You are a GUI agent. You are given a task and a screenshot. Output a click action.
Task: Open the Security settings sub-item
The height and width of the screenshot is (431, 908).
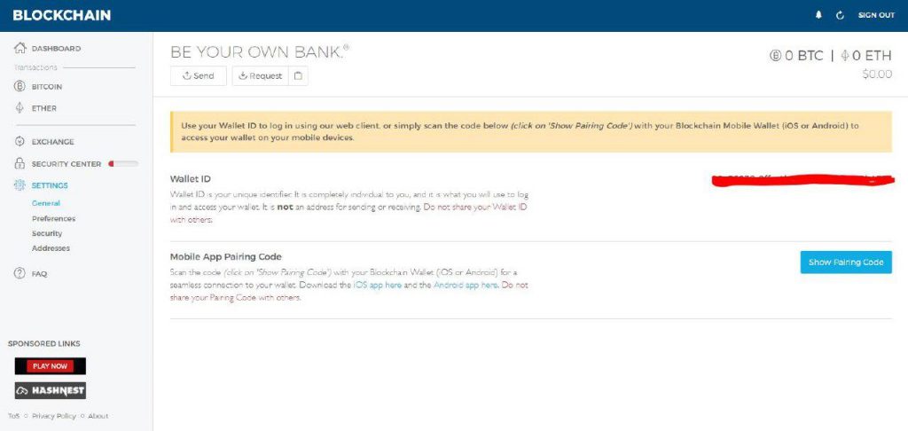click(47, 233)
